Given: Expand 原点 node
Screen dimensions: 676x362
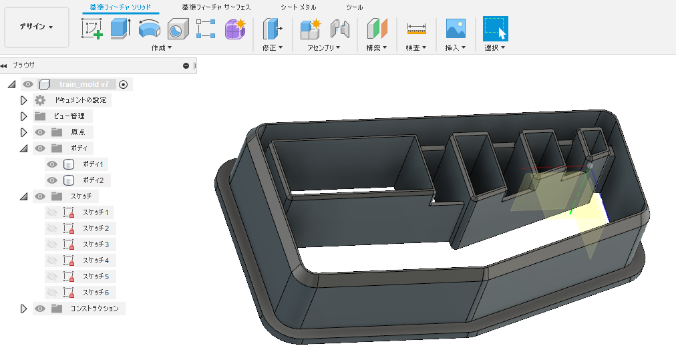Looking at the screenshot, I should click(x=23, y=132).
